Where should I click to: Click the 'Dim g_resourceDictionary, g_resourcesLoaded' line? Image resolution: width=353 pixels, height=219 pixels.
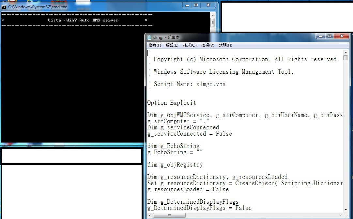point(218,177)
